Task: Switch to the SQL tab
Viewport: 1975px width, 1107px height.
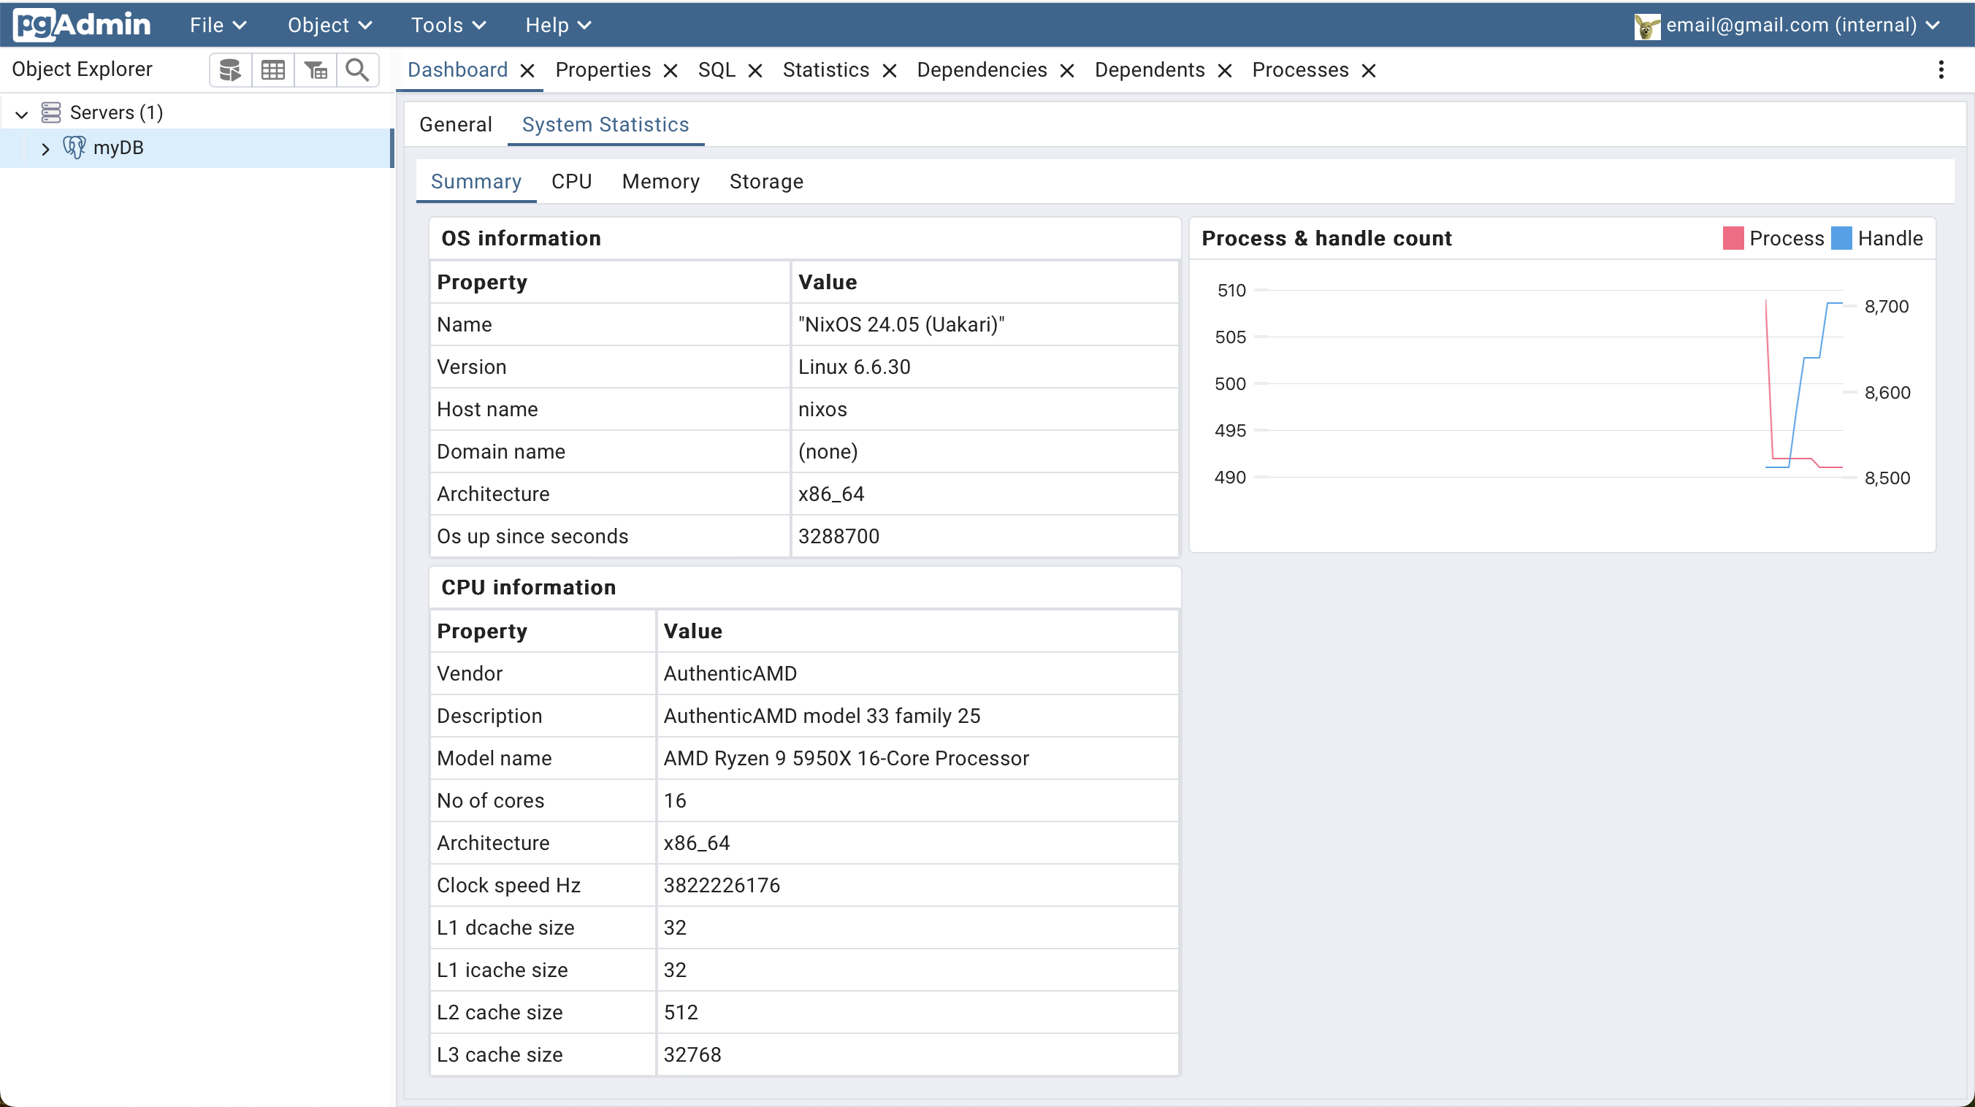Action: pyautogui.click(x=716, y=70)
